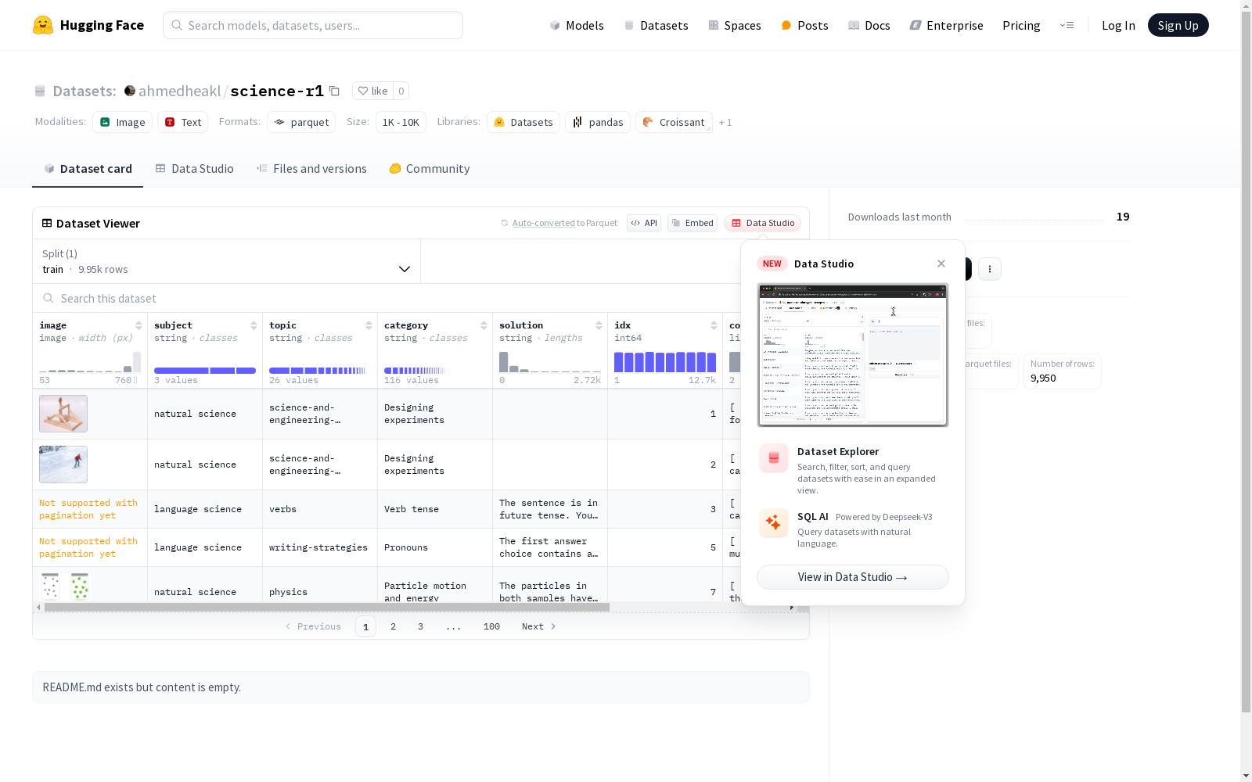Image resolution: width=1252 pixels, height=782 pixels.
Task: Copy the dataset name science-r1
Action: 334,91
